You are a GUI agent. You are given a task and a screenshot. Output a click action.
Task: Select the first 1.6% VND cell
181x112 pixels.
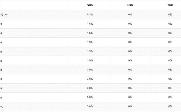pos(90,24)
